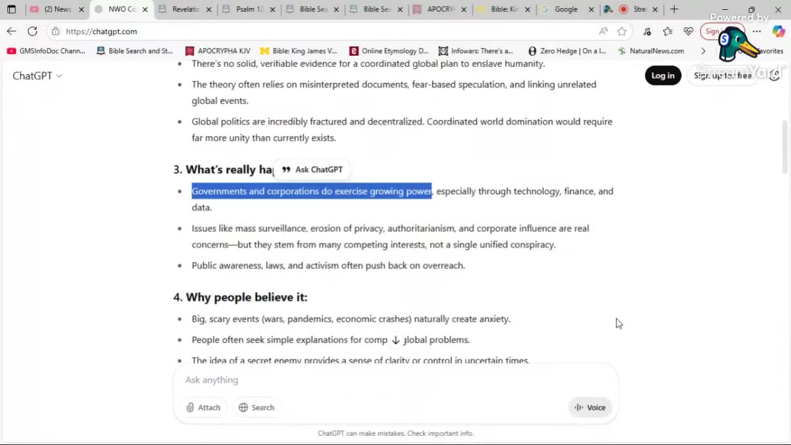Switch to the StreamYard recording tab
This screenshot has width=791, height=445.
coord(630,9)
